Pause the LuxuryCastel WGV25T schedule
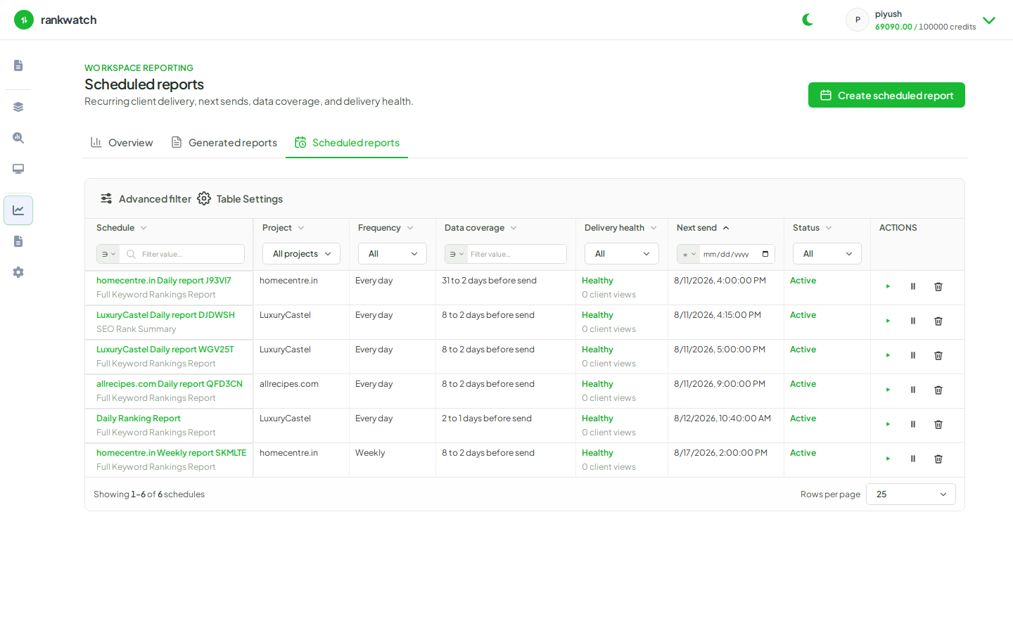 coord(913,356)
